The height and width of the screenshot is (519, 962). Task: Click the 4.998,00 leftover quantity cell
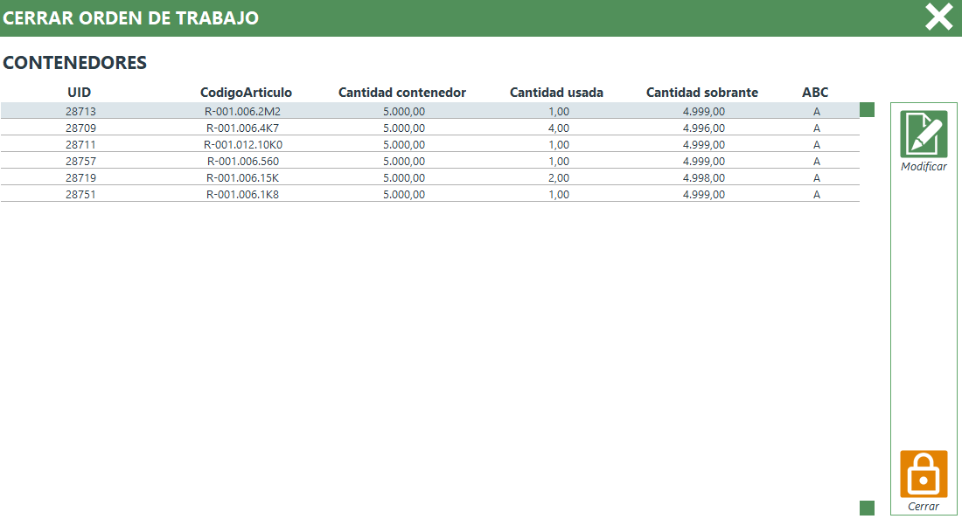(x=703, y=178)
